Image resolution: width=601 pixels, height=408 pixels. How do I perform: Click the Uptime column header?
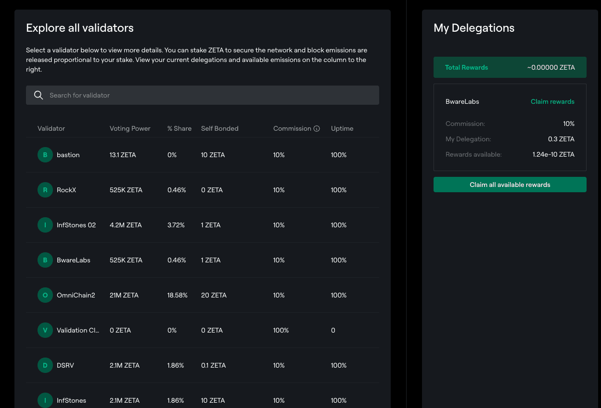342,128
